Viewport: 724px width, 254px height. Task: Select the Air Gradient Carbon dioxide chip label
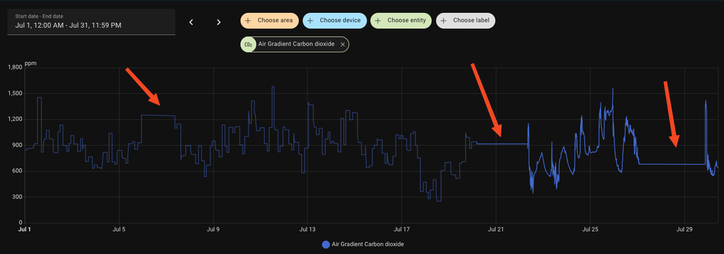coord(296,44)
